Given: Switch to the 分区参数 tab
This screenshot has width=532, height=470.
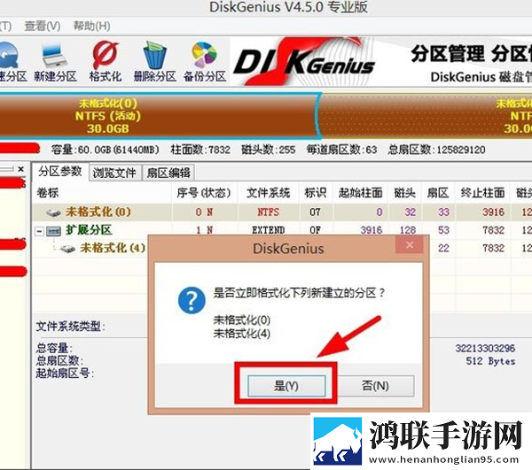Looking at the screenshot, I should click(x=60, y=172).
